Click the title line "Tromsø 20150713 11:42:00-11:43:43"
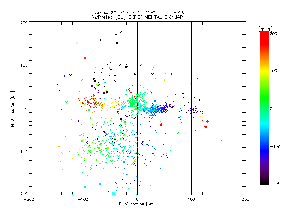 click(137, 13)
